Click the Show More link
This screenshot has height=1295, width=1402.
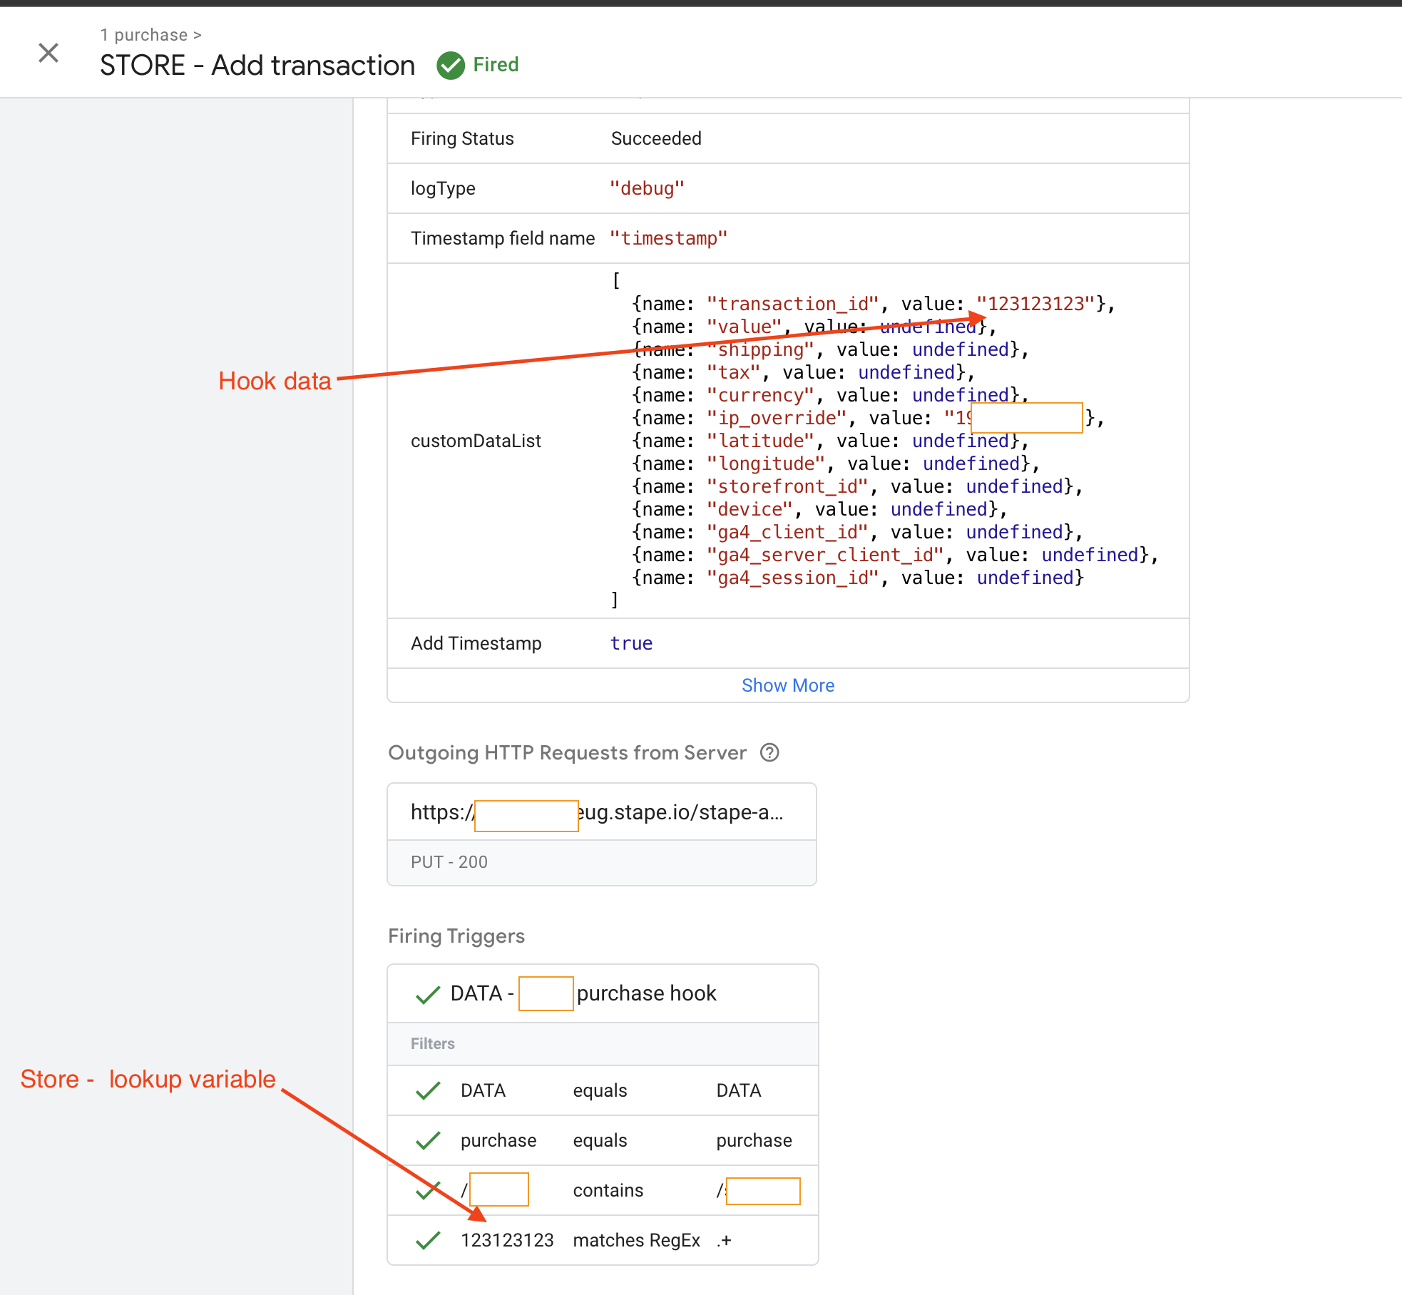[x=788, y=685]
